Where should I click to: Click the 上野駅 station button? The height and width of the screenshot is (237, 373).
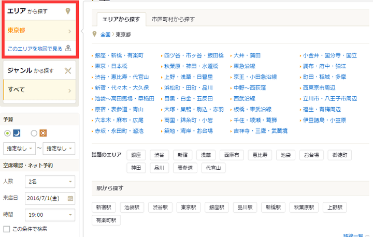tap(335, 208)
